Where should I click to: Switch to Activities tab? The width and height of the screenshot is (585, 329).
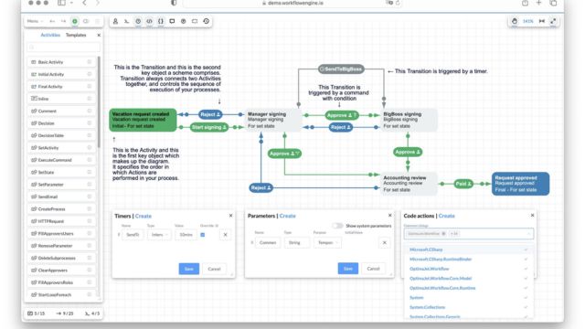(x=50, y=35)
